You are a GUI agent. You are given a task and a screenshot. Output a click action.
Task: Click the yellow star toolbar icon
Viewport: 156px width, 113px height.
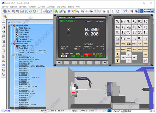(x=73, y=11)
